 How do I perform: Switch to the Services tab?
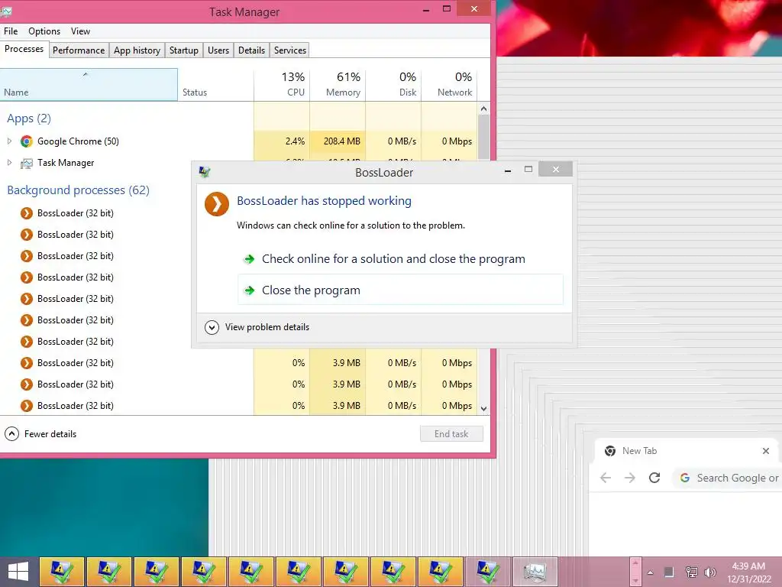coord(289,50)
